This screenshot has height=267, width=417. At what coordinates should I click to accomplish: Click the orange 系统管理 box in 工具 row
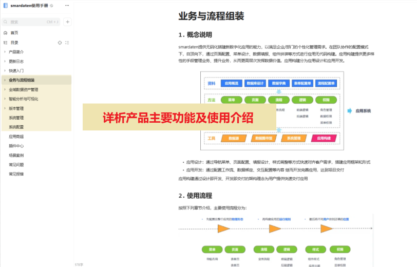294,138
